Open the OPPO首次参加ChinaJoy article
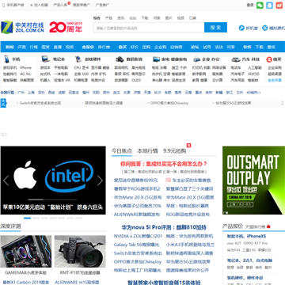Image resolution: width=285 pixels, height=285 pixels. (138, 262)
